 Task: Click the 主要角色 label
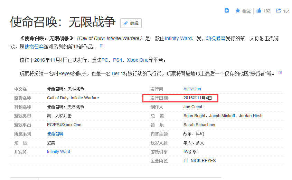click(159, 161)
